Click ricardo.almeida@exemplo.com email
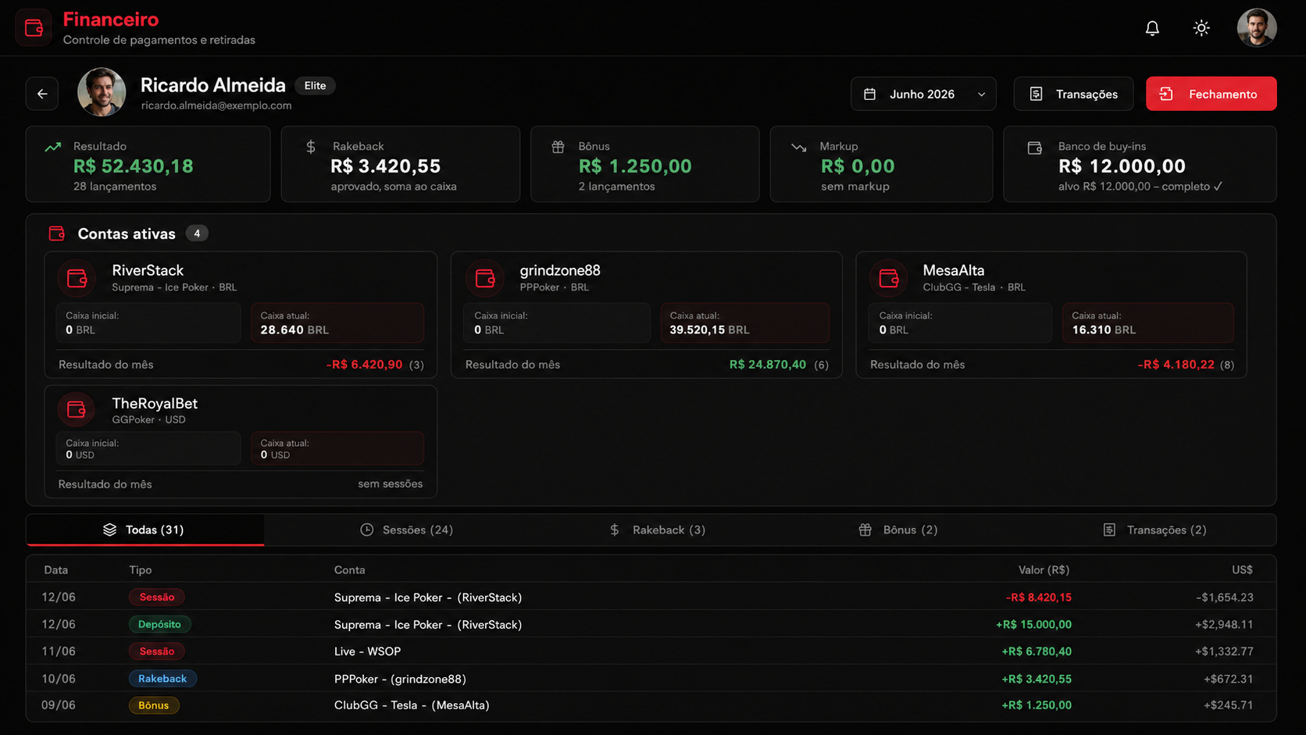This screenshot has height=735, width=1306. (x=216, y=105)
